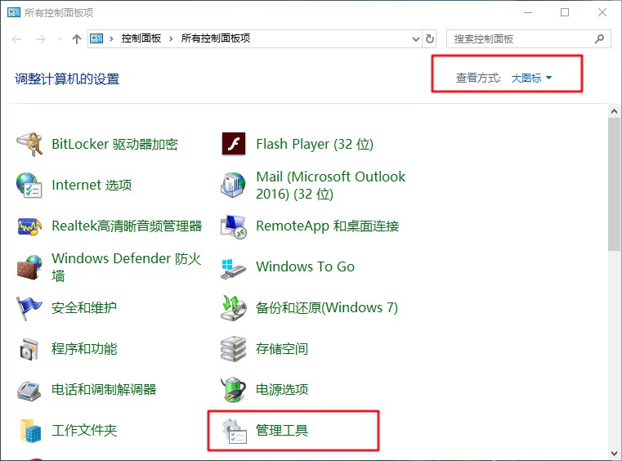Open the Flash Player (32 位) icon
The image size is (622, 461).
[234, 144]
